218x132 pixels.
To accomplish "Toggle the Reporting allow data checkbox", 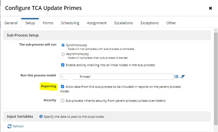I will coord(62,87).
